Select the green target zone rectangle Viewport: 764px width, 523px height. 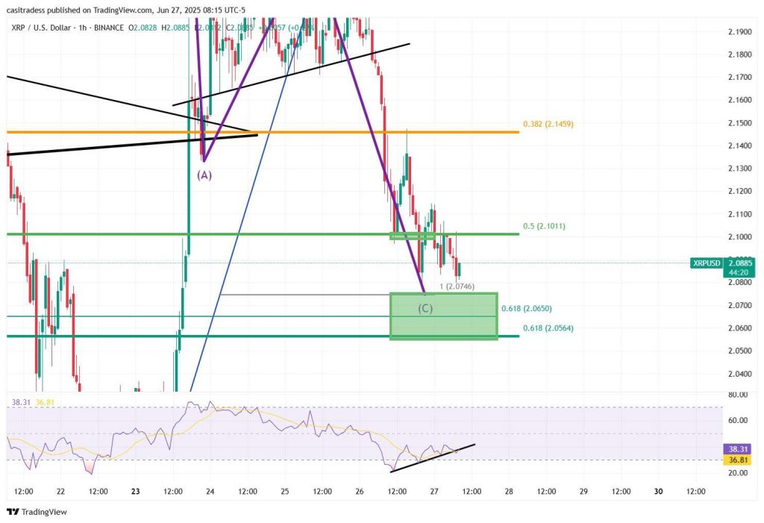(x=444, y=316)
